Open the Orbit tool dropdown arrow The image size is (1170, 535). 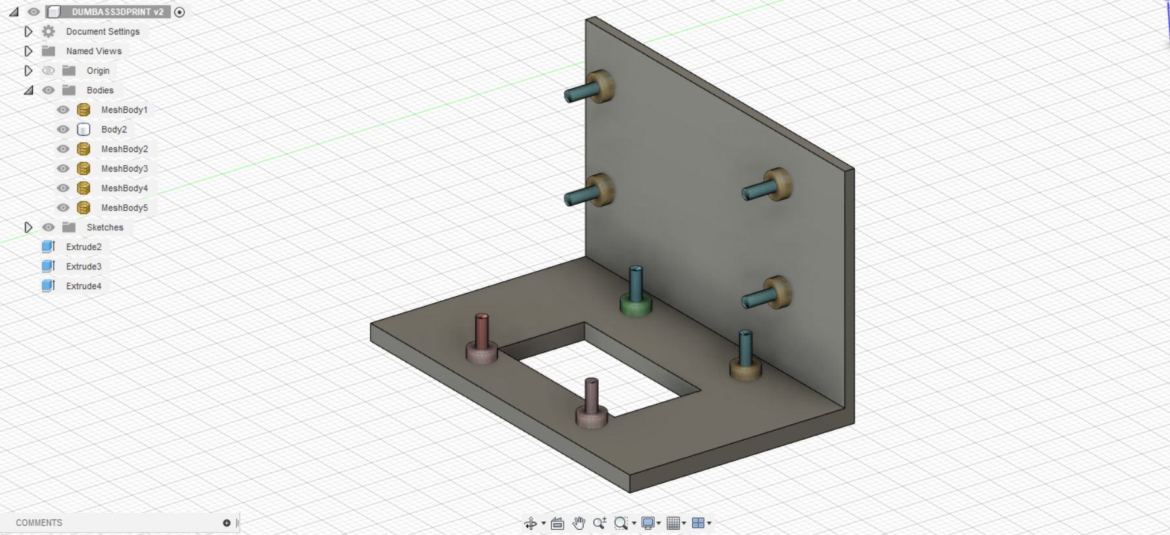click(x=543, y=523)
